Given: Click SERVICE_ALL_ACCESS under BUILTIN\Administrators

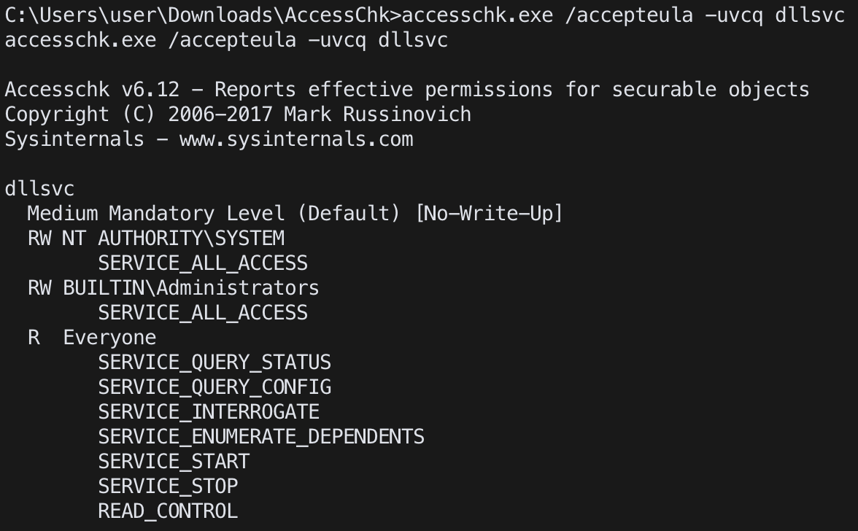Looking at the screenshot, I should coord(203,313).
